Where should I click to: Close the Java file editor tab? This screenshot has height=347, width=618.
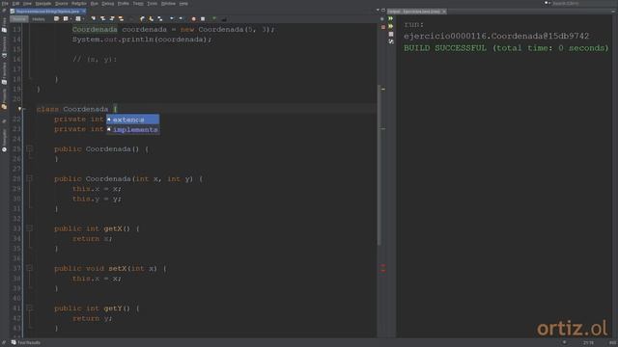[84, 12]
